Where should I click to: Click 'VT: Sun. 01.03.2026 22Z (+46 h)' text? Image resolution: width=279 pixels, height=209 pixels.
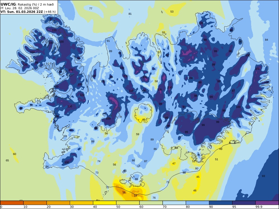tap(28, 12)
